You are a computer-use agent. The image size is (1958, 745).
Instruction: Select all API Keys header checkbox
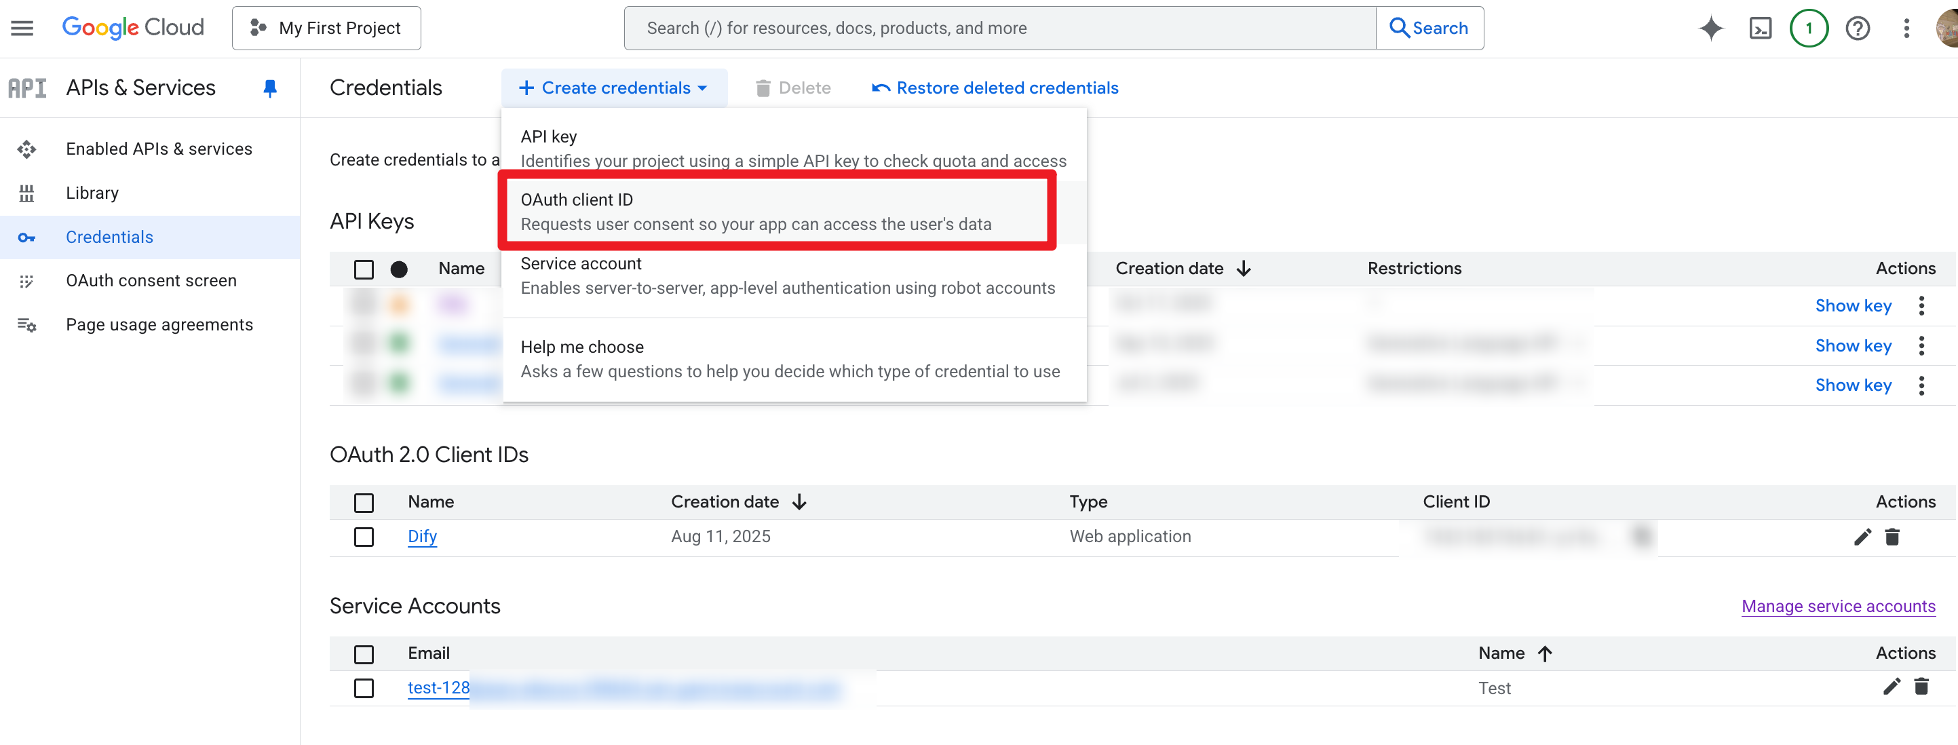click(x=364, y=269)
